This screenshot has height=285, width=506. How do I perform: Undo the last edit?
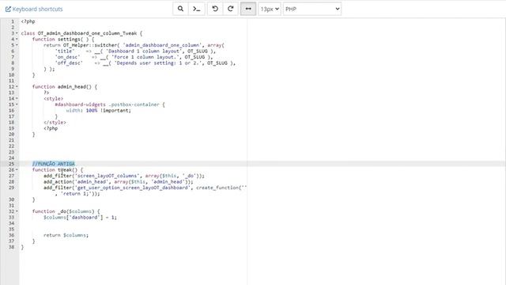click(x=215, y=9)
